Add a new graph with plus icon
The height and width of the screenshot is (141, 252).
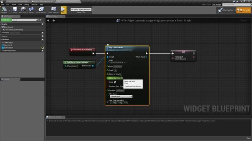click(43, 24)
